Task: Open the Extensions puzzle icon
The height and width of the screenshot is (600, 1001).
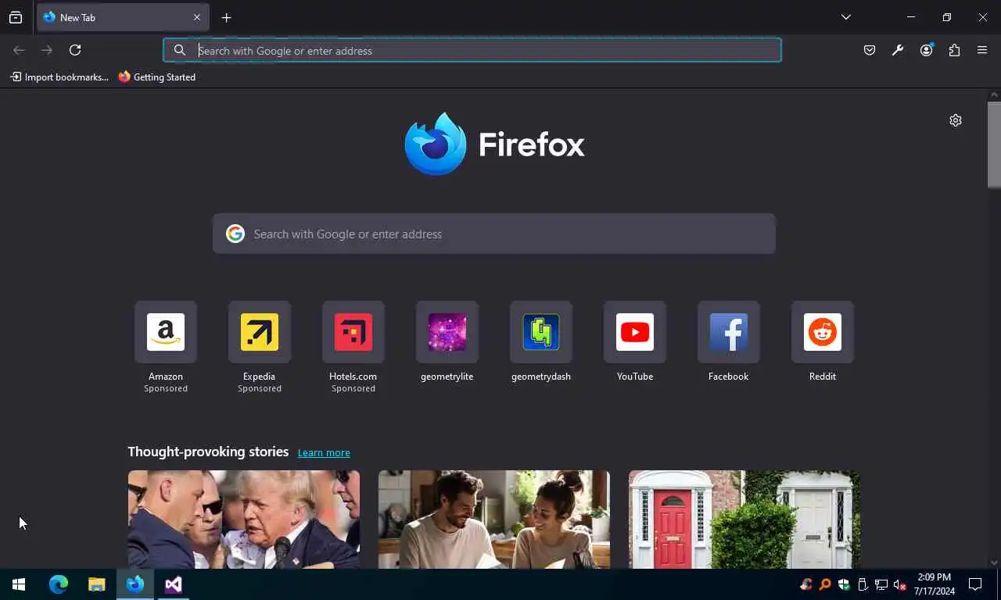Action: pyautogui.click(x=954, y=50)
